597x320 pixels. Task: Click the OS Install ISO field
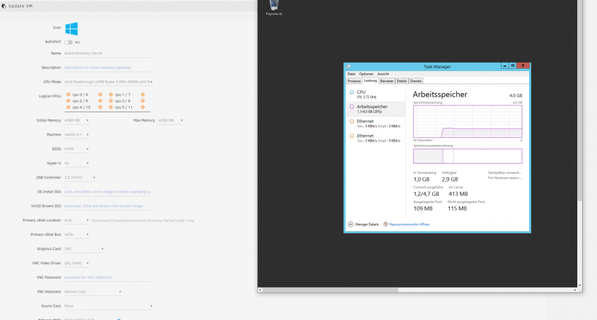click(107, 192)
